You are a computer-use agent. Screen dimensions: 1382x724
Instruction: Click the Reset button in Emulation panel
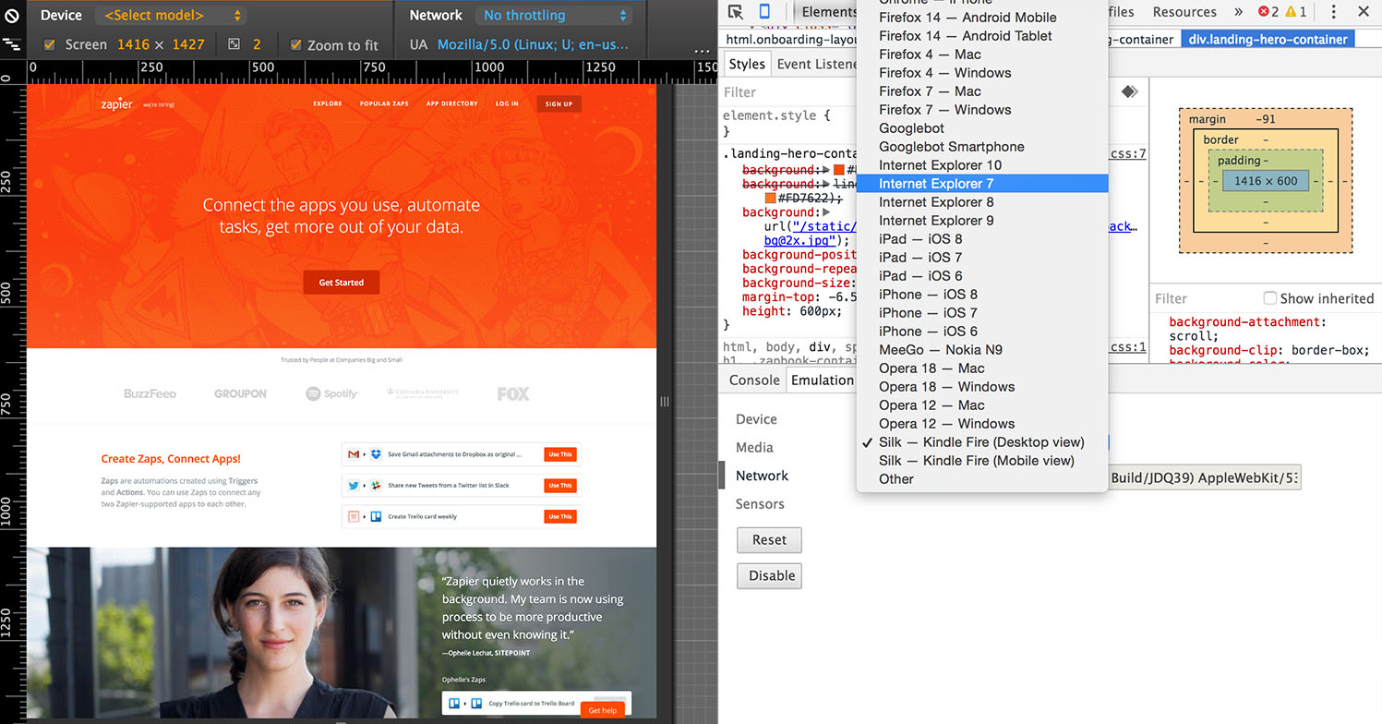769,540
